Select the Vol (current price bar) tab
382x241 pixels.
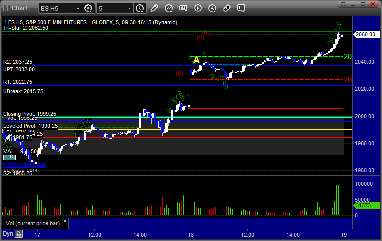coord(33,223)
